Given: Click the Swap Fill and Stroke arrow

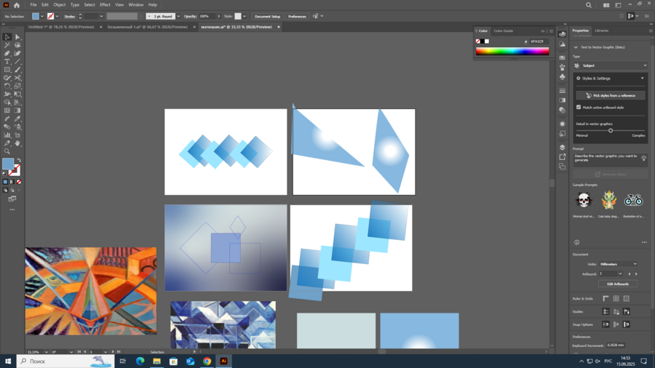Looking at the screenshot, I should (19, 161).
